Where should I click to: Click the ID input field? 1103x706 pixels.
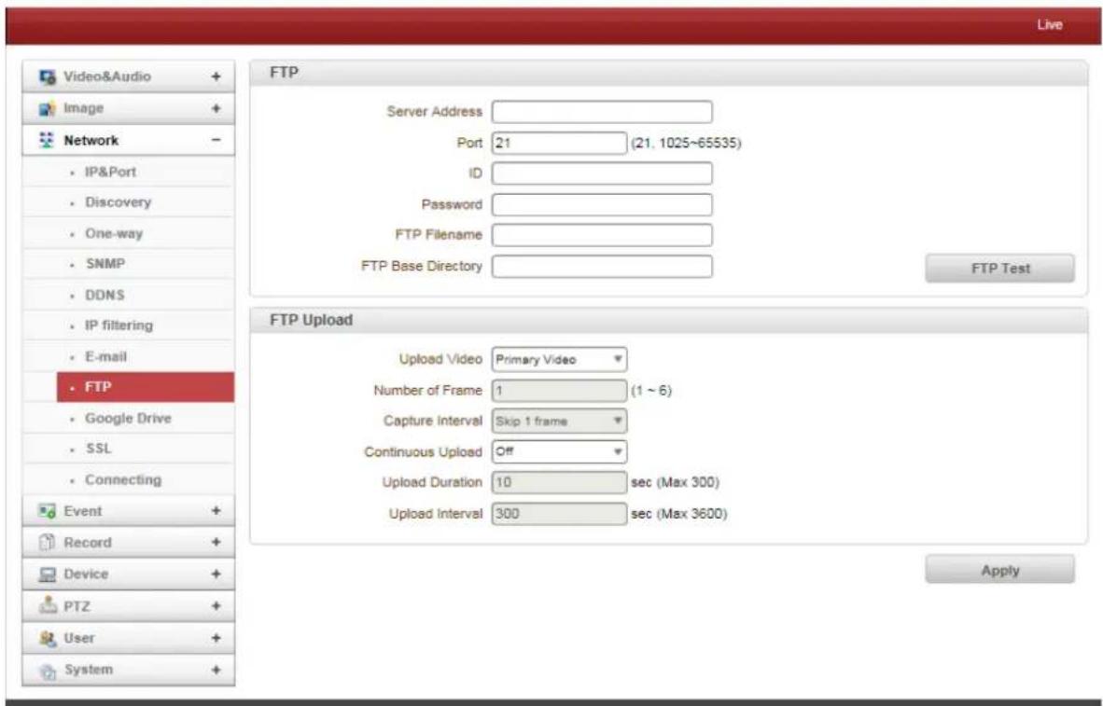[602, 173]
